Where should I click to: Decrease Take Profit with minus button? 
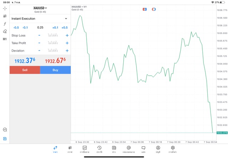pos(39,43)
